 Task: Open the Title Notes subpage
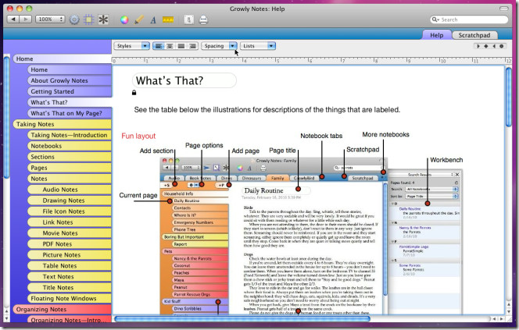pyautogui.click(x=70, y=288)
